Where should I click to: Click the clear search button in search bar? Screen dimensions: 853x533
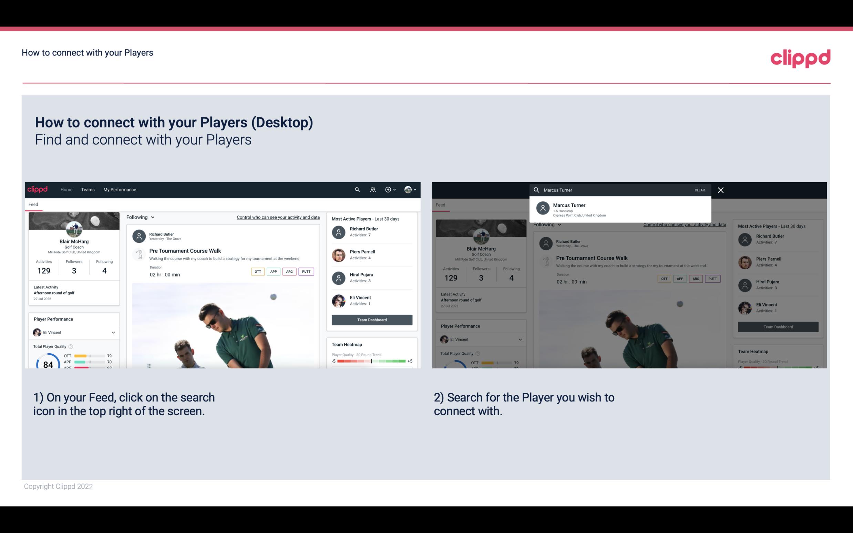pos(699,190)
